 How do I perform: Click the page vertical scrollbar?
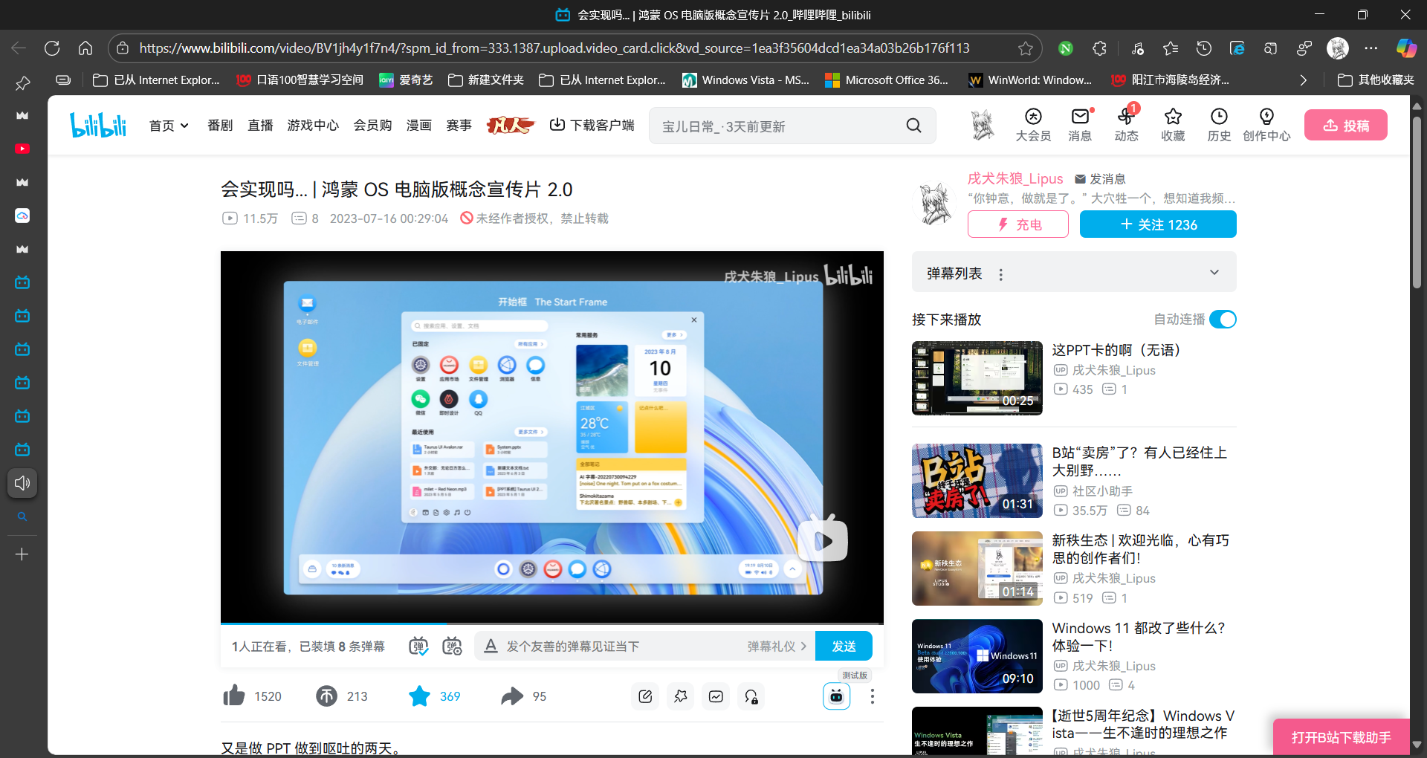pyautogui.click(x=1417, y=201)
